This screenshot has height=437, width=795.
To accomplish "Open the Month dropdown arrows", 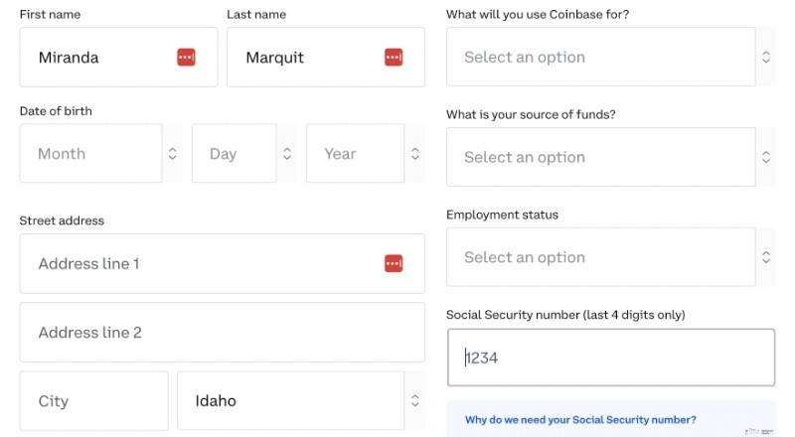I will 172,154.
